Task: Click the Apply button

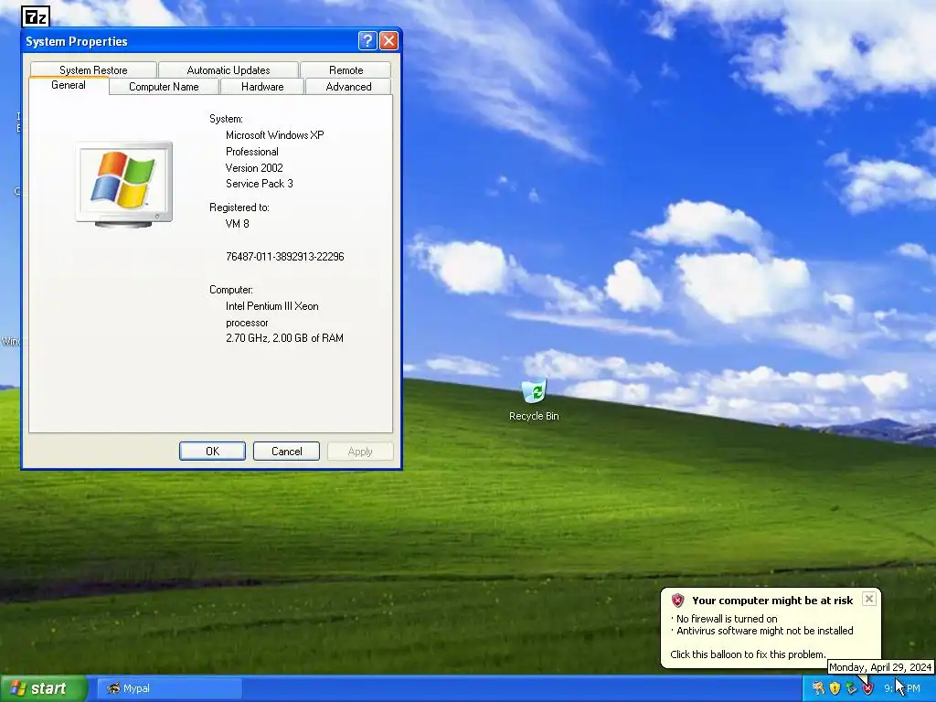Action: [360, 452]
